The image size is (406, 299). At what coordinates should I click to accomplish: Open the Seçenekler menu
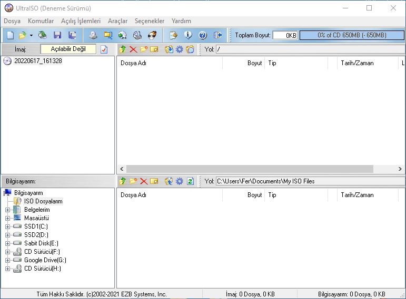pyautogui.click(x=150, y=21)
